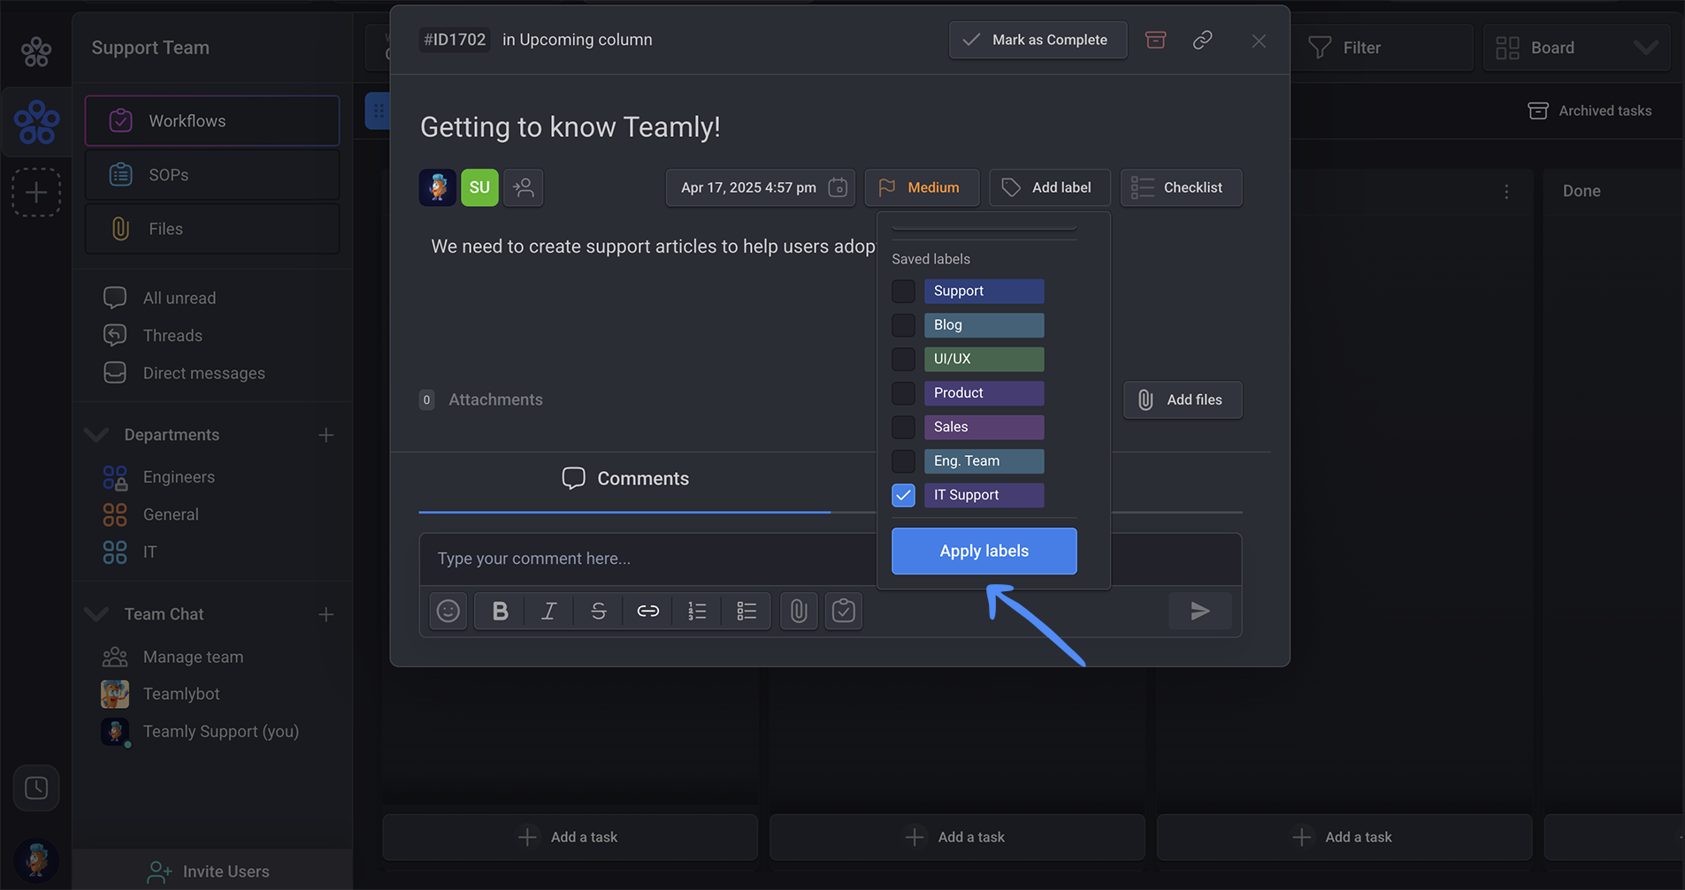1685x890 pixels.
Task: Open the column three-dot options menu
Action: click(x=1507, y=192)
